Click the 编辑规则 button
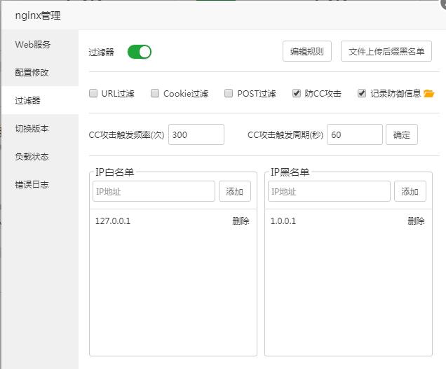The image size is (446, 369). (307, 51)
